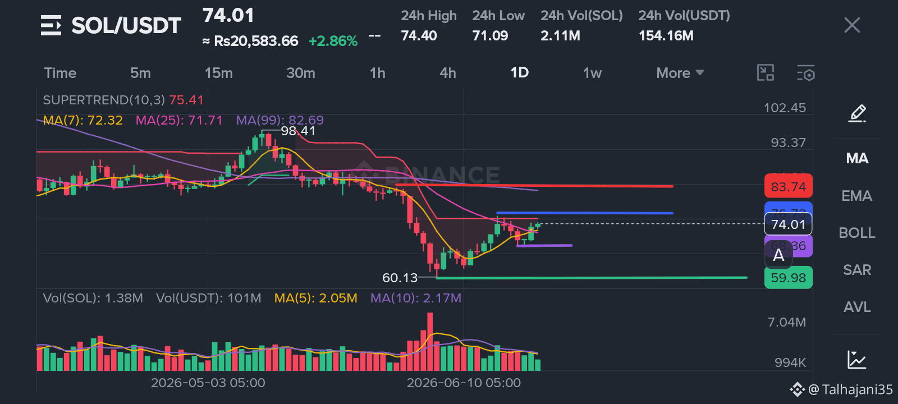Click the 59.98 green price label
Image resolution: width=898 pixels, height=404 pixels.
click(x=788, y=278)
